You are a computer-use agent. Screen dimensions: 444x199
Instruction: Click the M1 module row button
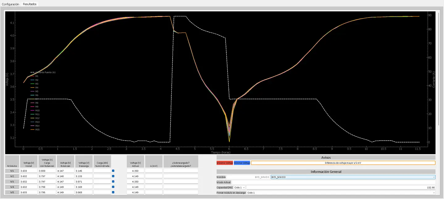(12, 171)
